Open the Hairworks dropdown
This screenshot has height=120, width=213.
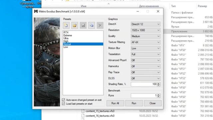click(x=145, y=66)
